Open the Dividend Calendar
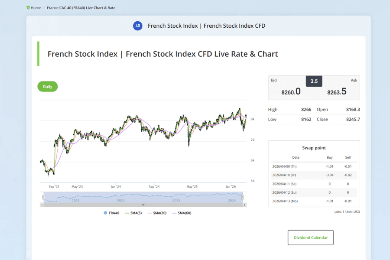Viewport: 390px width, 260px height. pos(310,237)
